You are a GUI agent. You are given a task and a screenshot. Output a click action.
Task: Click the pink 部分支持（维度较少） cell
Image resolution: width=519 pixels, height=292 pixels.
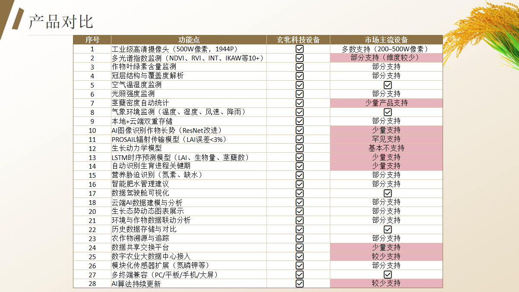tap(386, 58)
